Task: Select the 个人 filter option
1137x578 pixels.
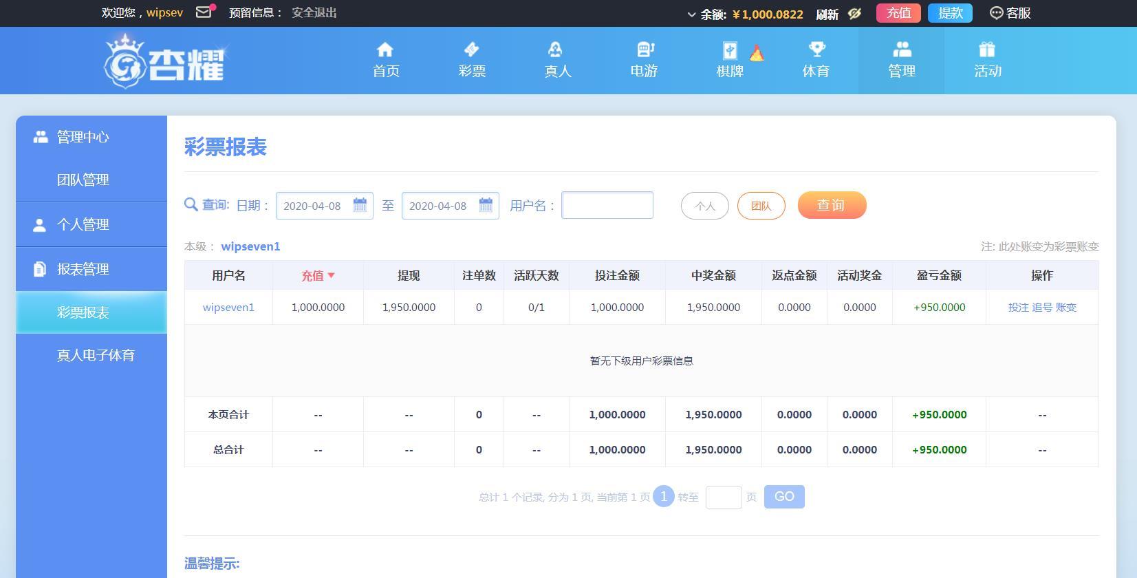Action: (x=704, y=206)
